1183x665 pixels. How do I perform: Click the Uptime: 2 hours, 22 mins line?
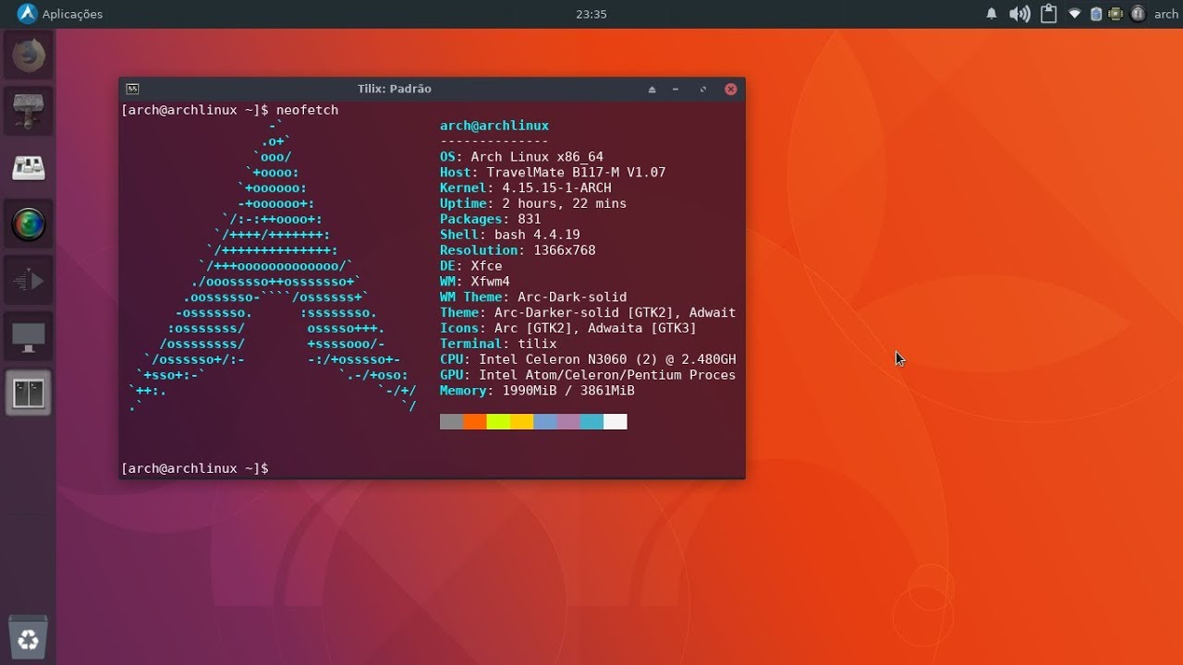(533, 204)
